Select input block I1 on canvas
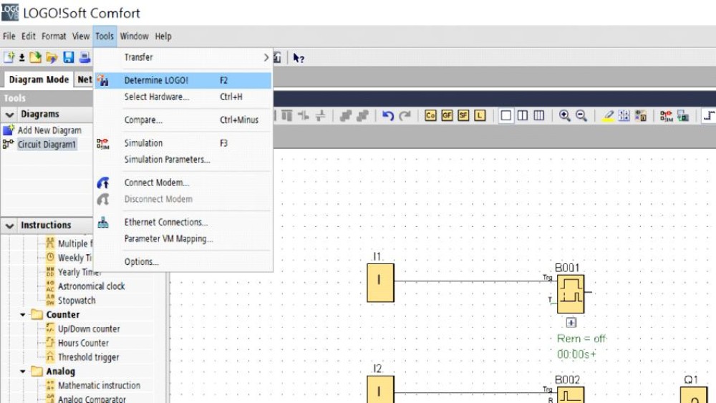The image size is (716, 403). click(380, 283)
